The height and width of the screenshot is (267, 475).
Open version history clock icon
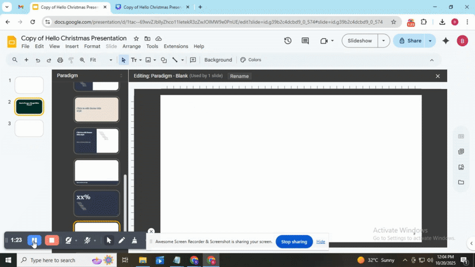[288, 41]
